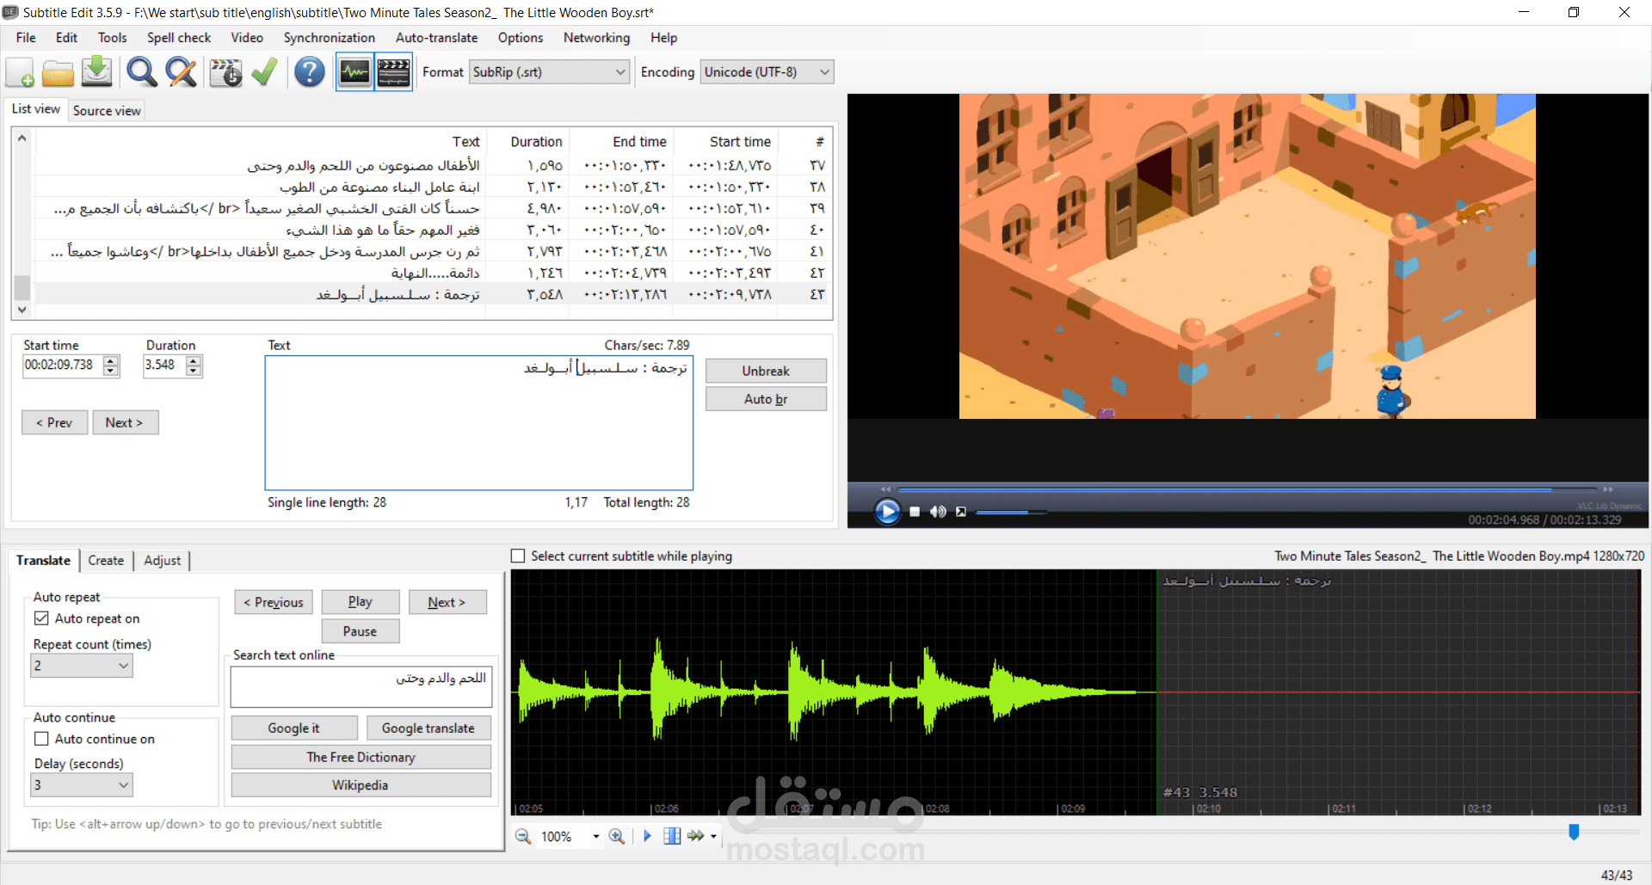Expand the Repeat count dropdown
Screen dimensions: 1652x885
tap(82, 666)
